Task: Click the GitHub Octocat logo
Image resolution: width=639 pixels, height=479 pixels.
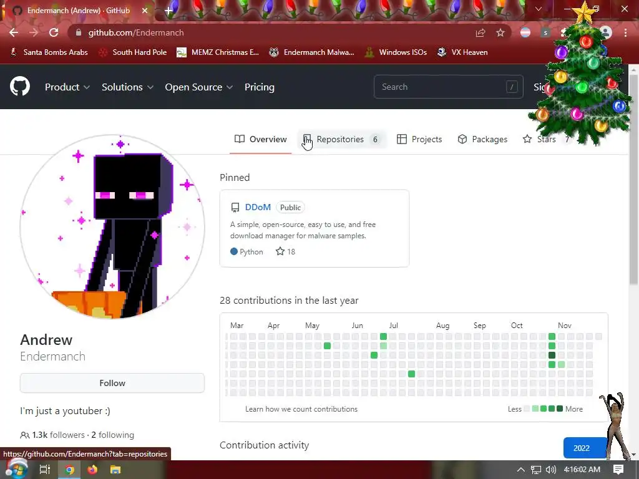Action: pos(19,86)
